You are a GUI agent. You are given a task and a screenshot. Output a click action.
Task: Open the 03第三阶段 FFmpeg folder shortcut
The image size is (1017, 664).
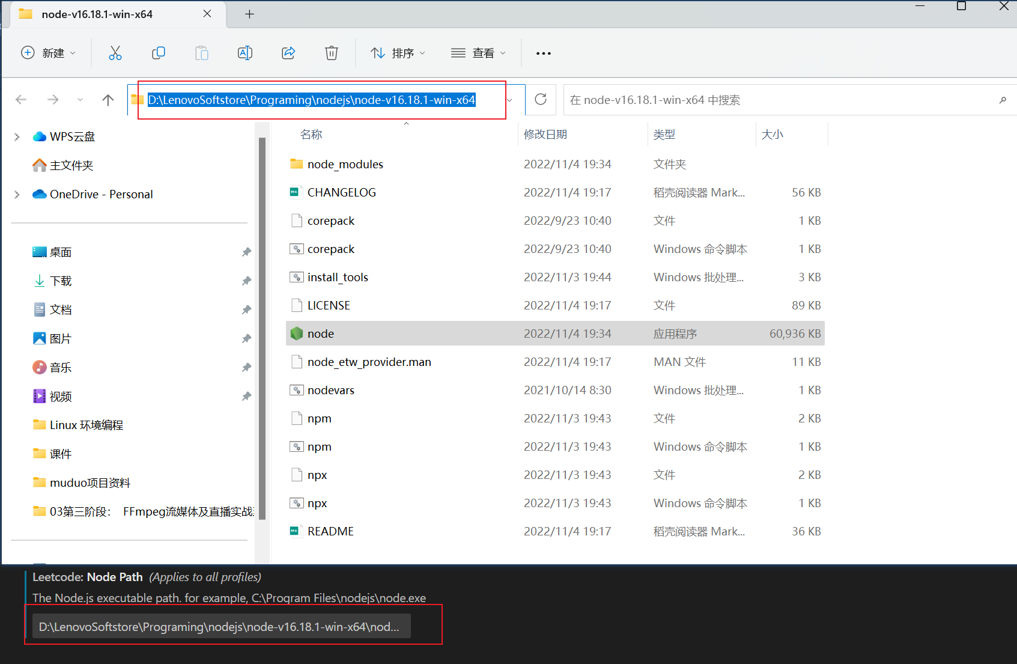point(143,511)
